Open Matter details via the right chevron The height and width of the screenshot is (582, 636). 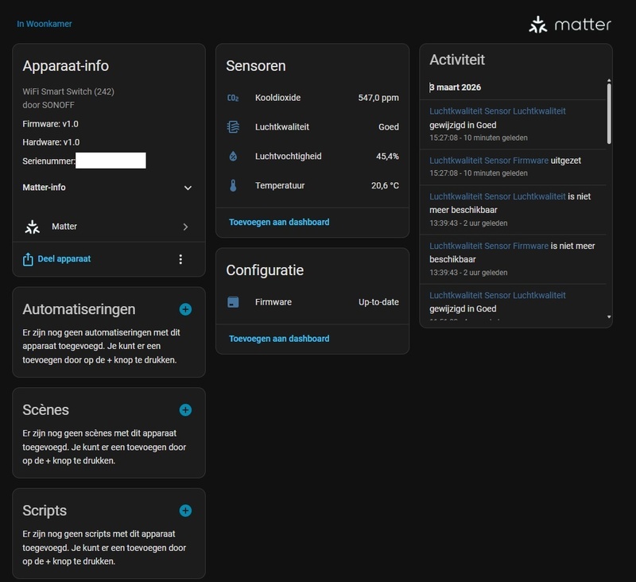tap(184, 227)
